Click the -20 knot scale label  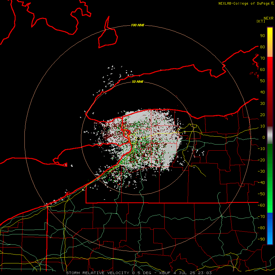point(261,160)
